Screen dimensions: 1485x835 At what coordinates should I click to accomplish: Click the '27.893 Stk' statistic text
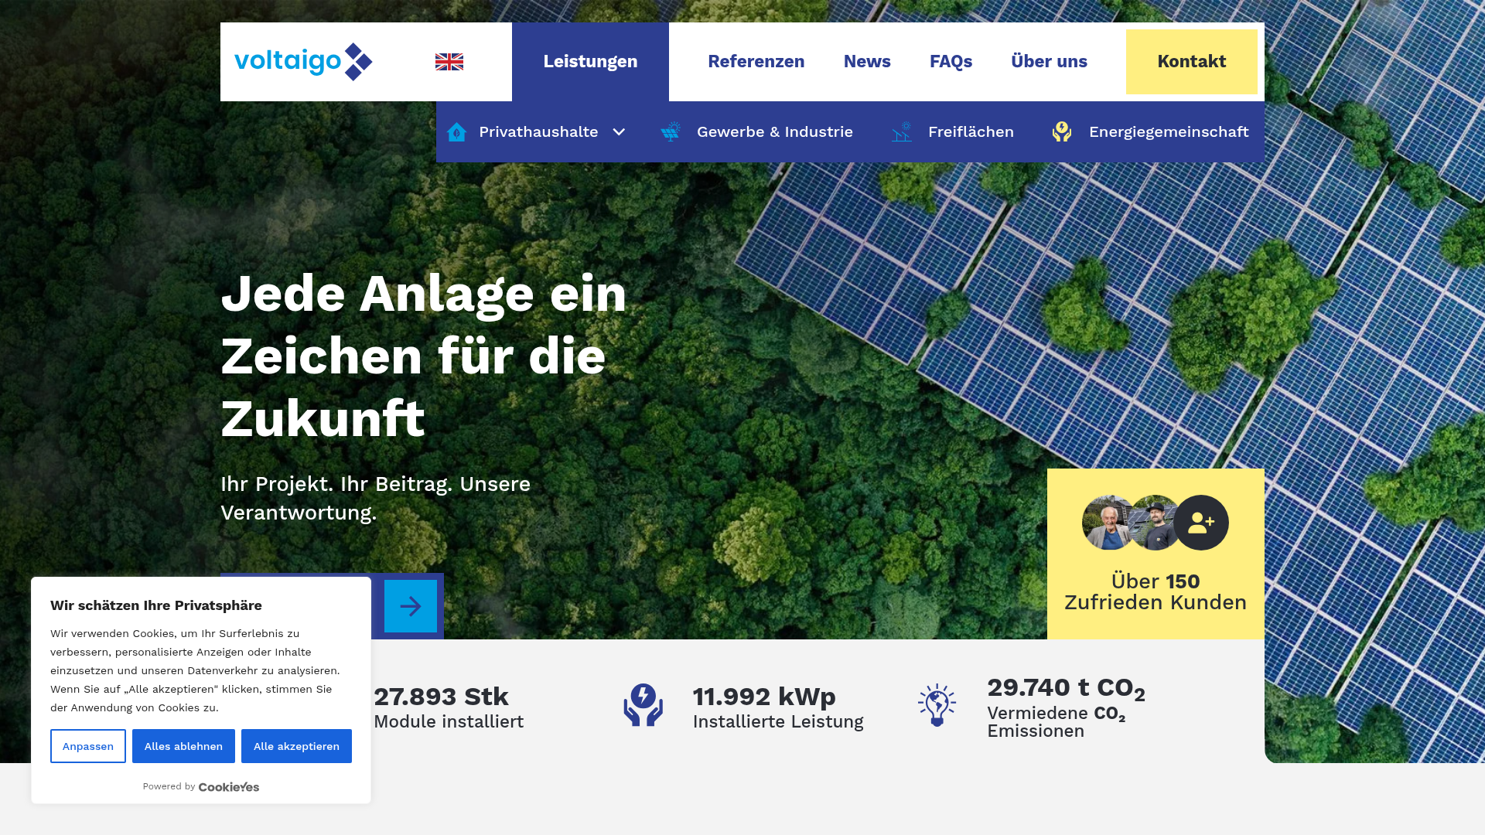click(x=441, y=697)
